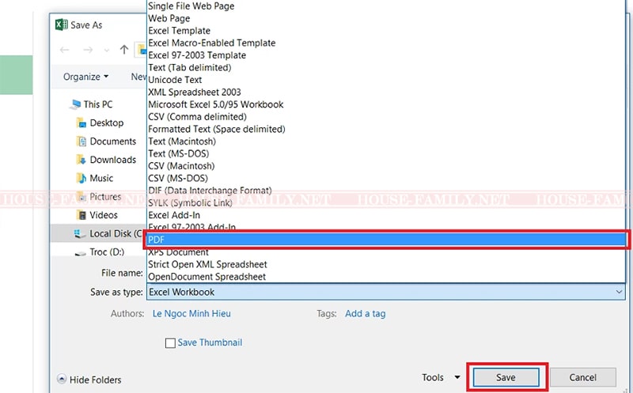Image resolution: width=633 pixels, height=393 pixels.
Task: Open the Save as type combo box
Action: [x=385, y=292]
